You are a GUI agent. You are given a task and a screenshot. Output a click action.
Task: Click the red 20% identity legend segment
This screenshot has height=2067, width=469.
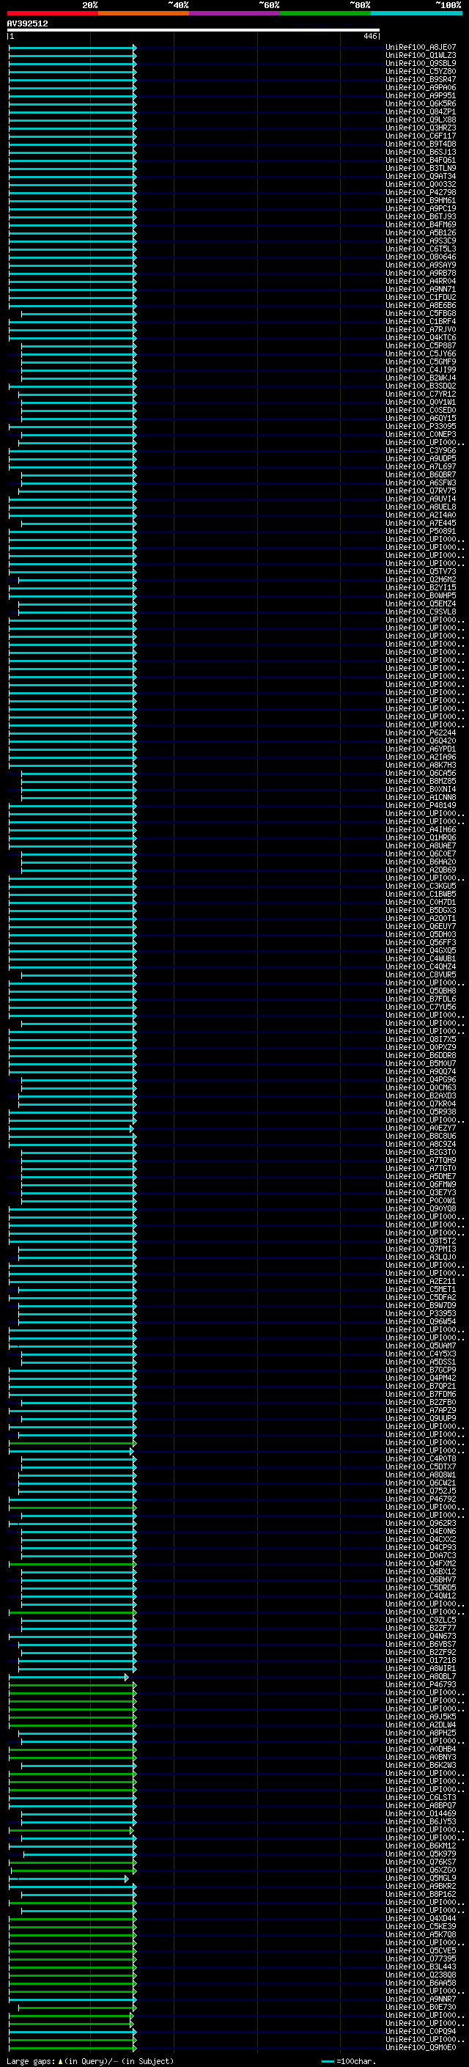[x=52, y=13]
